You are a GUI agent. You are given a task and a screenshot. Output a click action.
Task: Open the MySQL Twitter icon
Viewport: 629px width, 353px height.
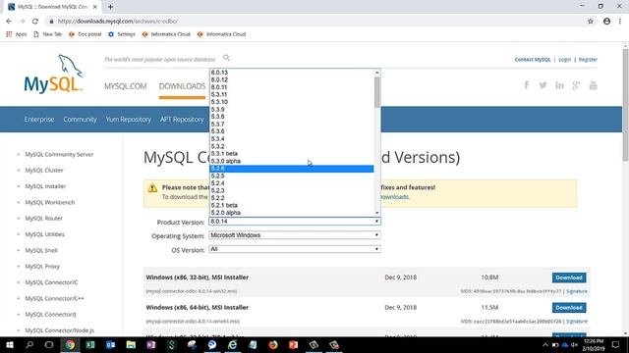click(x=543, y=85)
